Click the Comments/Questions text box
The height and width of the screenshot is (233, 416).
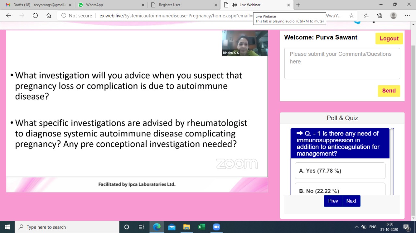(342, 64)
